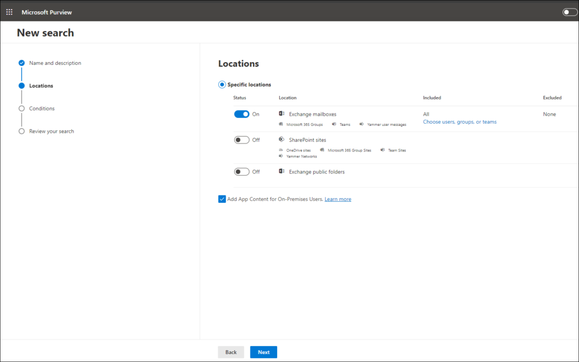This screenshot has width=579, height=362.
Task: Click the Exchange public folders label
Action: click(317, 172)
